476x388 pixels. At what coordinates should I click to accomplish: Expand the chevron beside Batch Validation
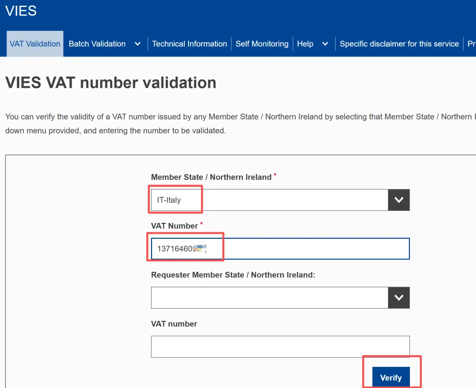138,44
